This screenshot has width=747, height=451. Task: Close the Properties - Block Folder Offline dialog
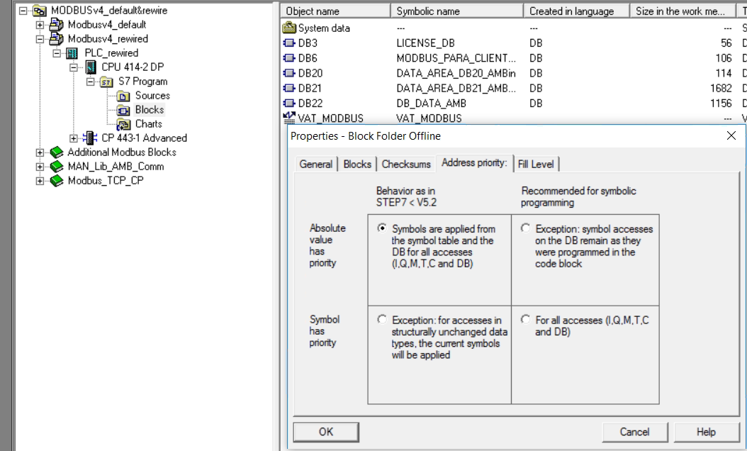click(731, 136)
